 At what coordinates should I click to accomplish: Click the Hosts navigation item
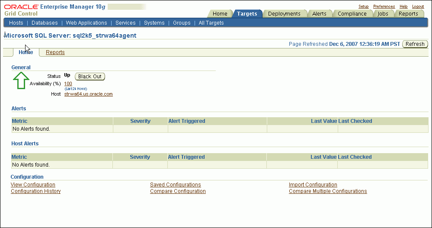point(16,23)
